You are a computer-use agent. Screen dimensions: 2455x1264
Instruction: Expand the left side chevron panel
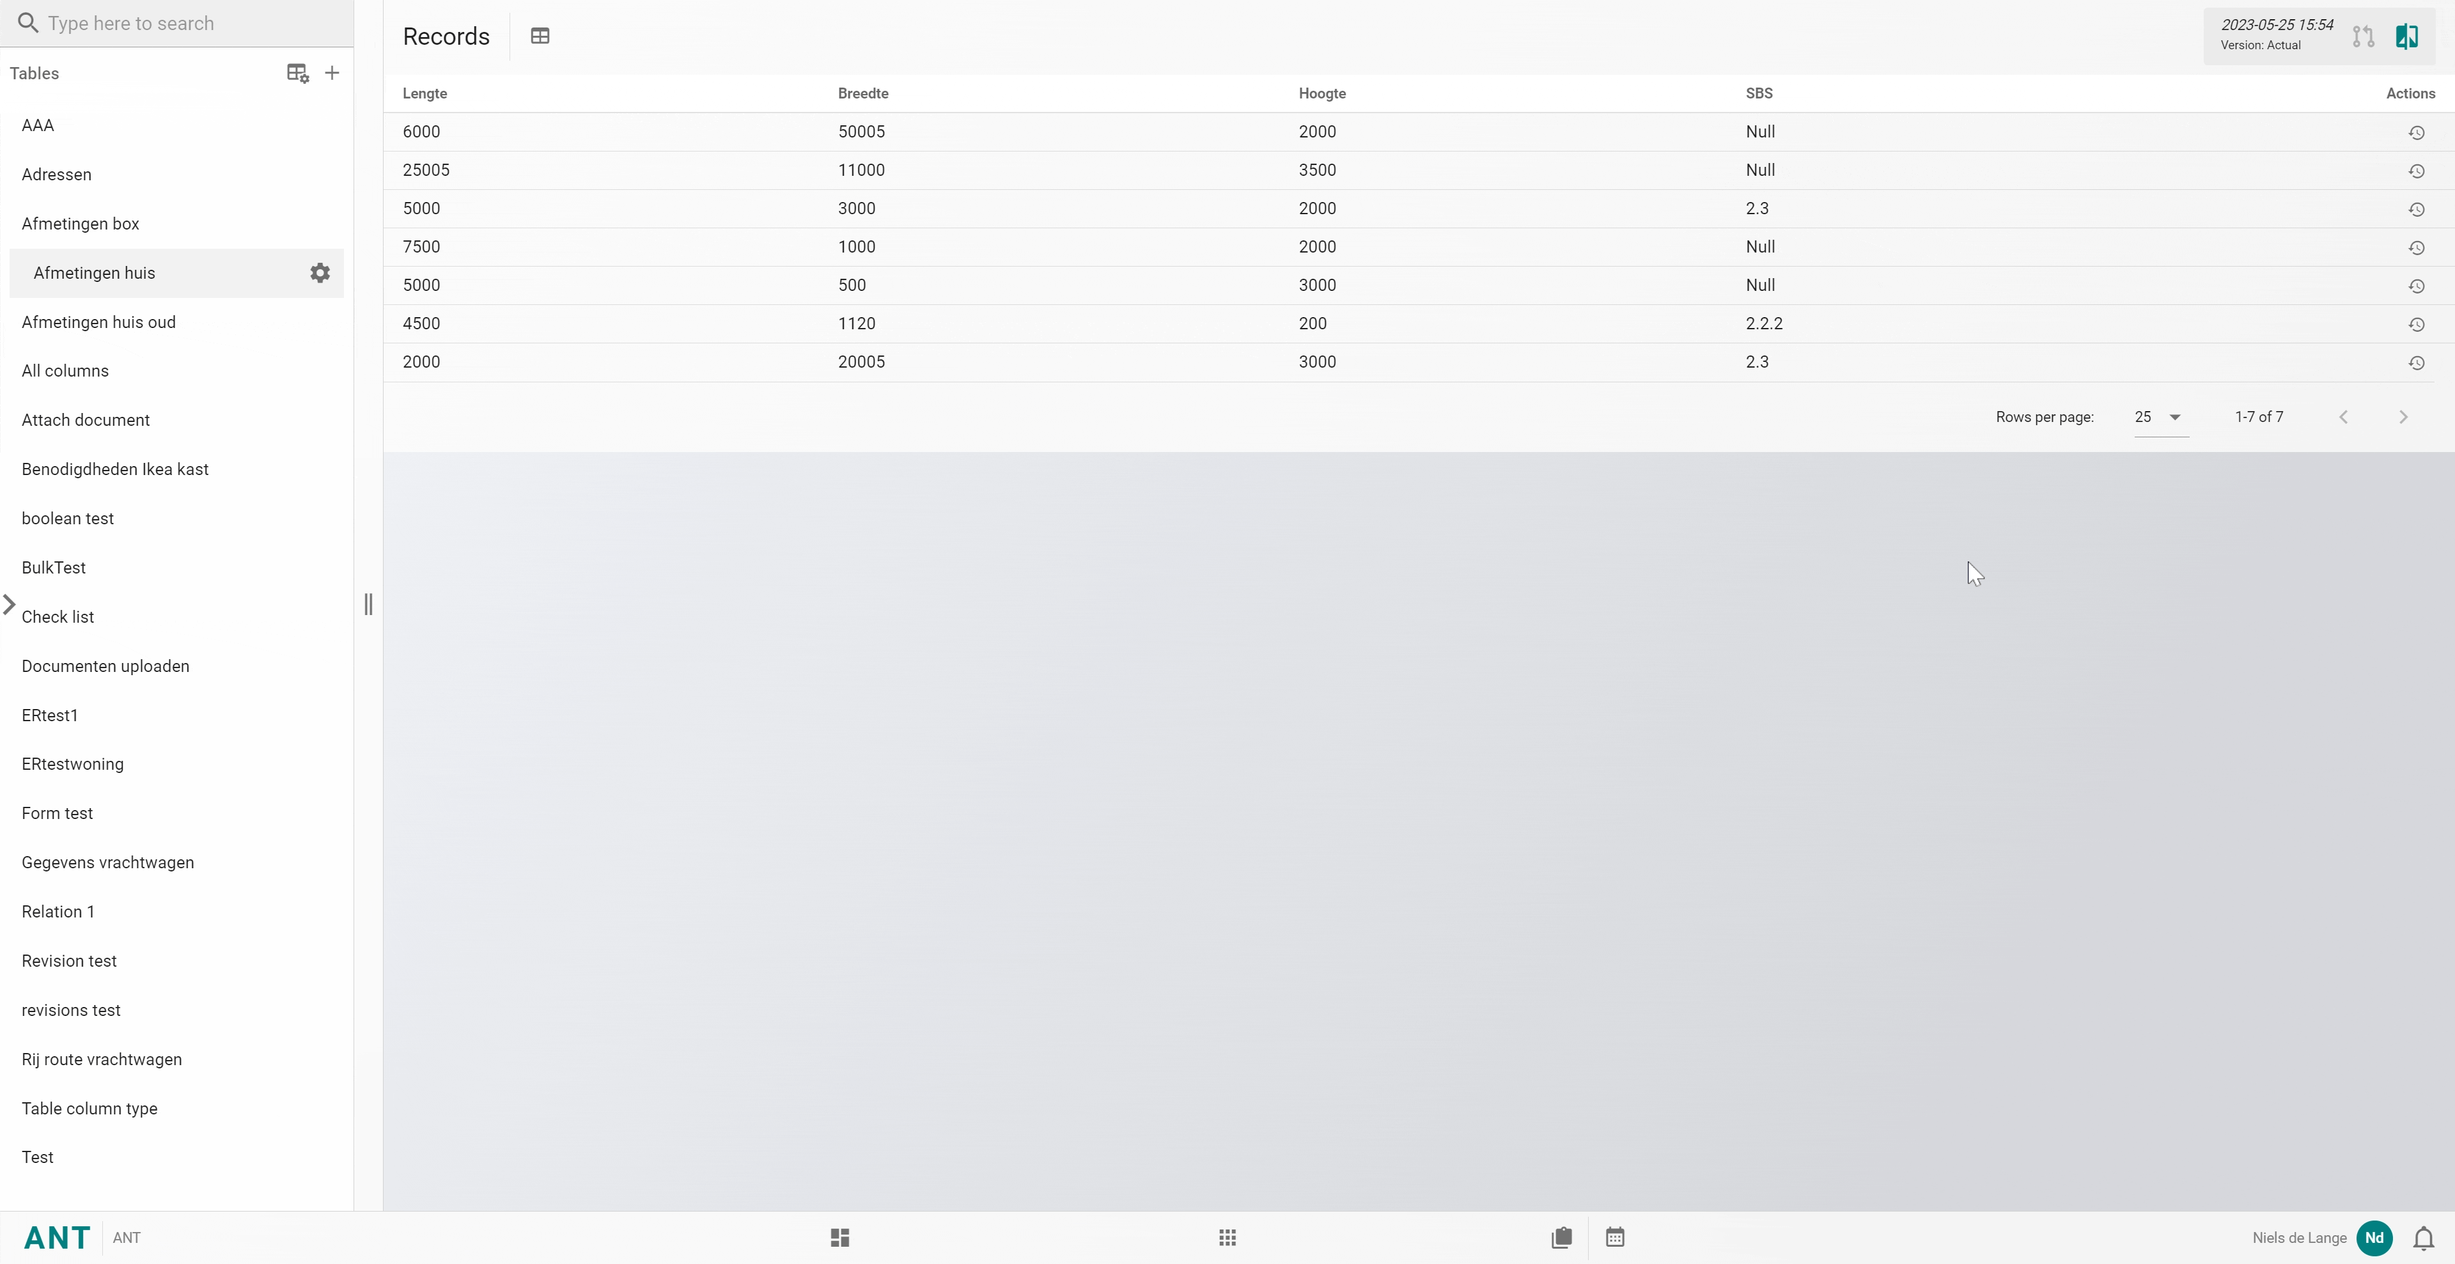tap(10, 604)
